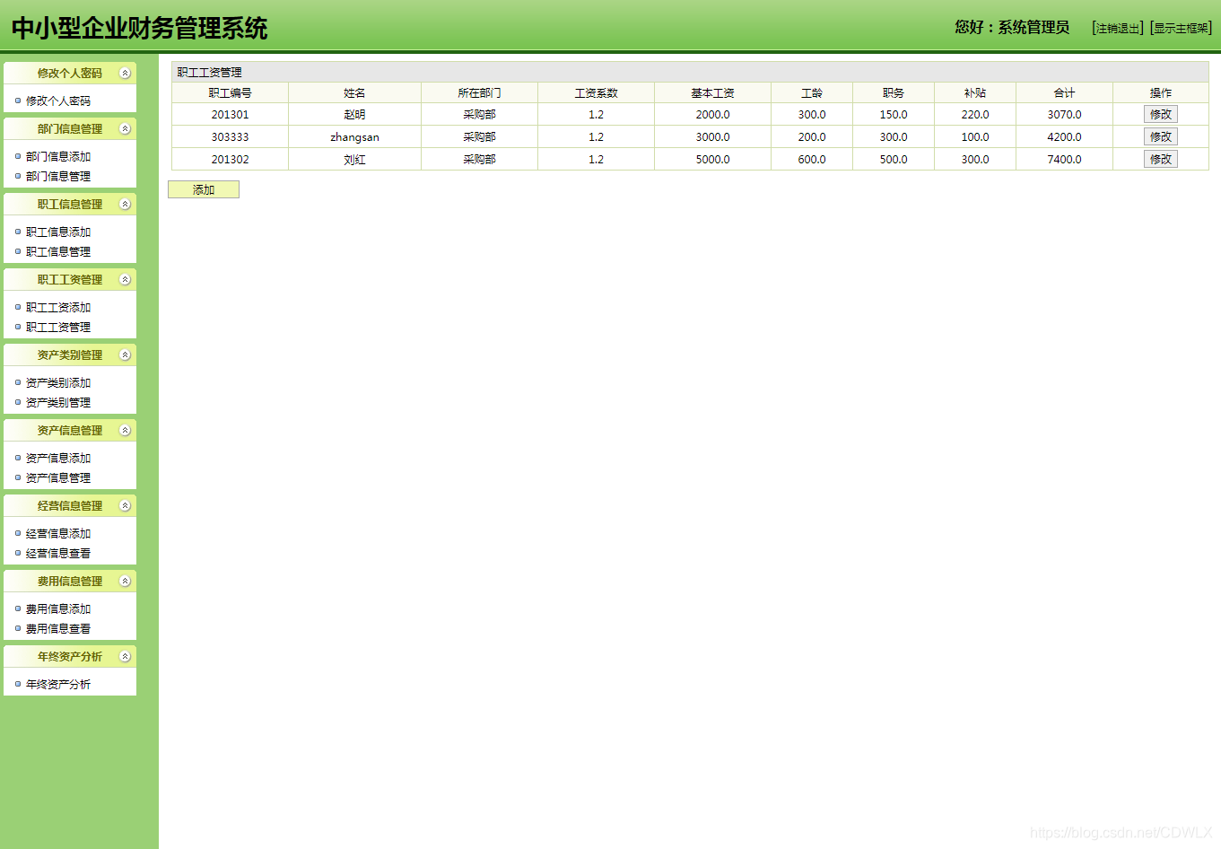Click the 合计 column header
The width and height of the screenshot is (1221, 849).
tap(1064, 93)
